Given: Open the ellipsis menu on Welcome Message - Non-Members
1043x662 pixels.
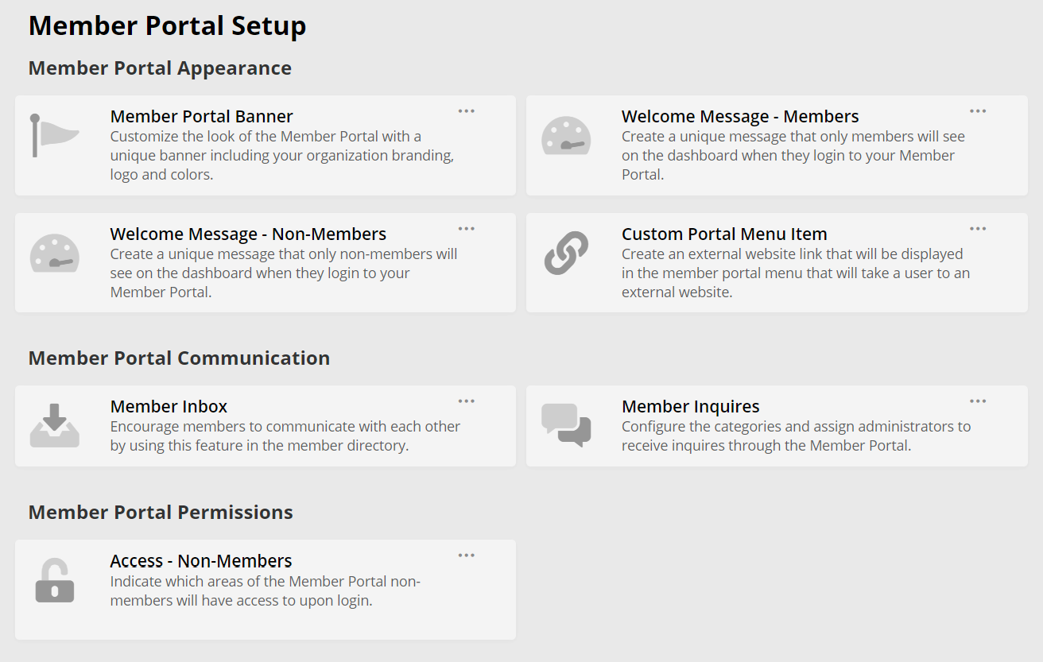Looking at the screenshot, I should click(466, 228).
